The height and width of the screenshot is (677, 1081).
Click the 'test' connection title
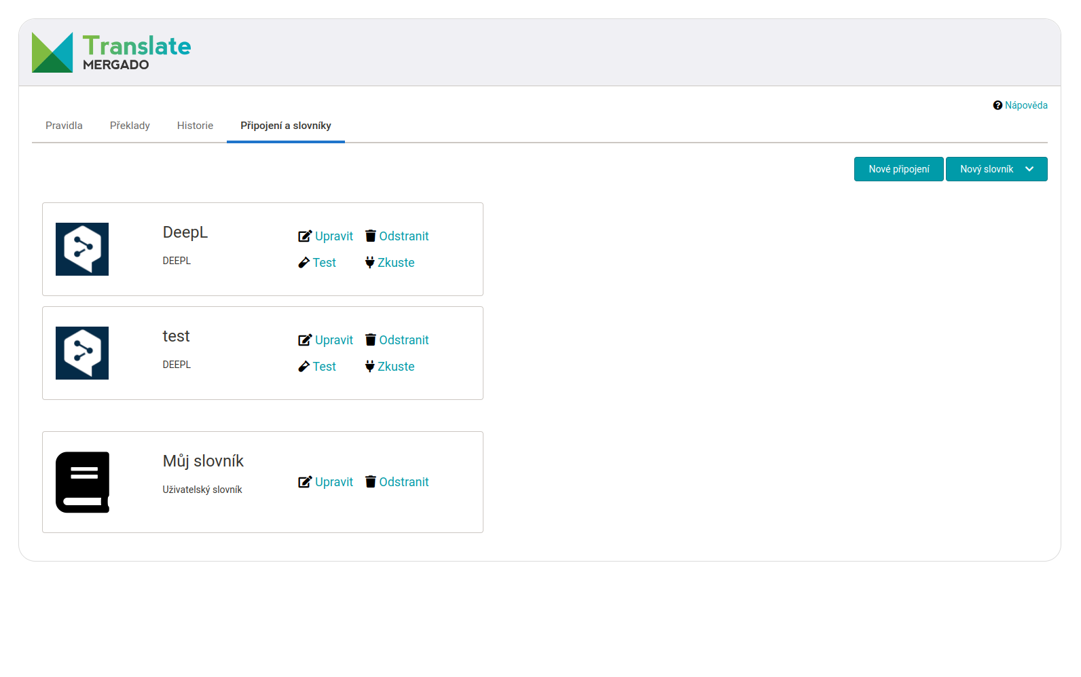click(x=176, y=336)
